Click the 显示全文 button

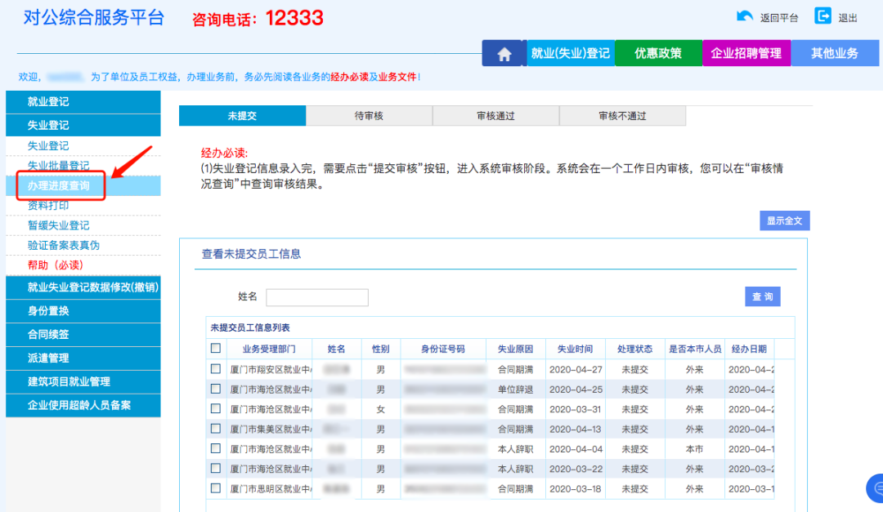pyautogui.click(x=784, y=220)
